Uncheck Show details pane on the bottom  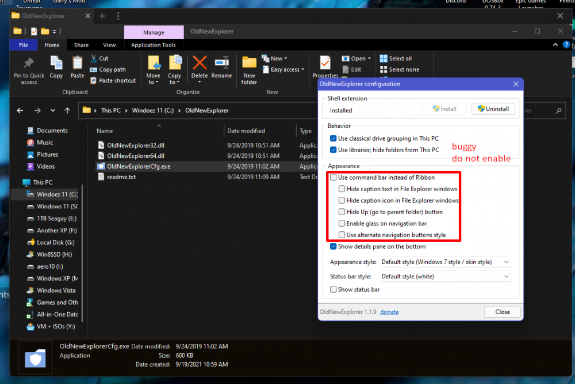tap(333, 246)
